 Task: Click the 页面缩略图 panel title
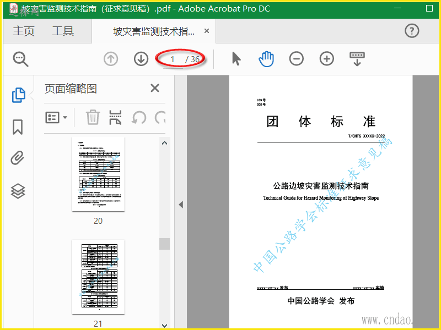(x=71, y=89)
